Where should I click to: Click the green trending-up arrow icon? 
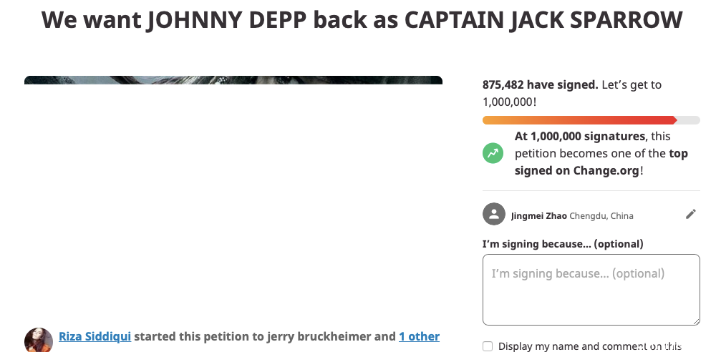pos(493,152)
